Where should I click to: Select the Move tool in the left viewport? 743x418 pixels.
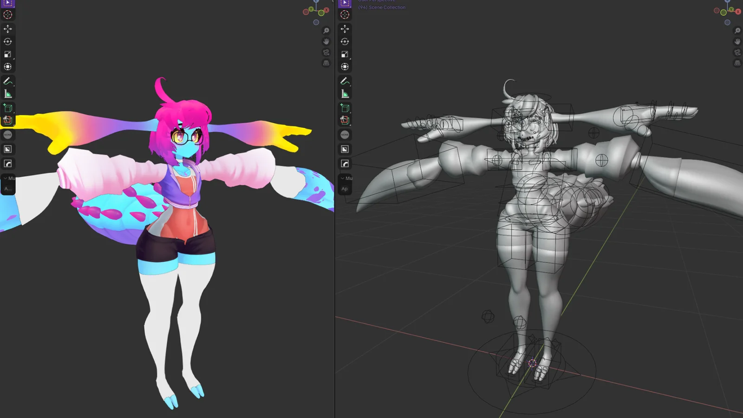(x=7, y=29)
